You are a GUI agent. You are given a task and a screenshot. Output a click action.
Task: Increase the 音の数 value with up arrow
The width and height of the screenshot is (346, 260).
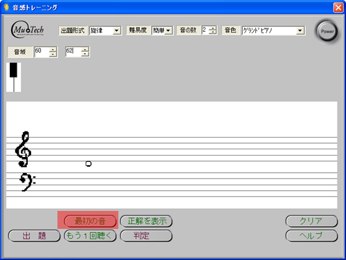click(x=212, y=28)
